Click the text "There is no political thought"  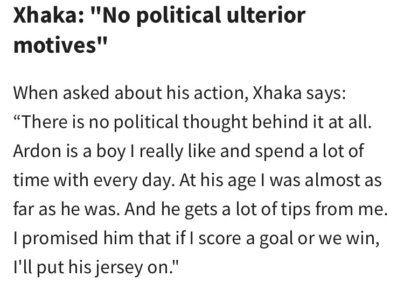click(134, 122)
